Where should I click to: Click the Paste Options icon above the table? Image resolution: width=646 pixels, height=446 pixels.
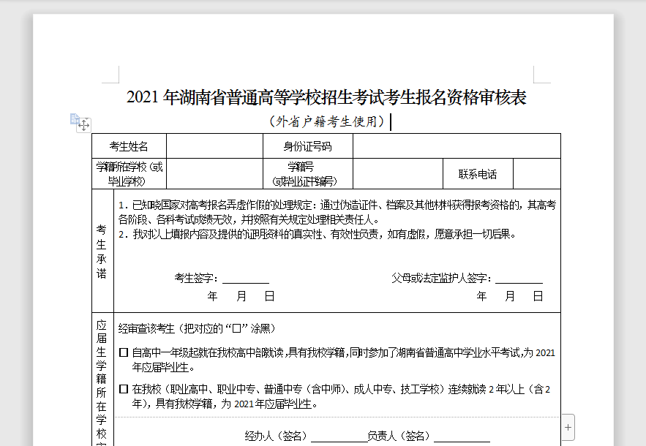coord(74,118)
